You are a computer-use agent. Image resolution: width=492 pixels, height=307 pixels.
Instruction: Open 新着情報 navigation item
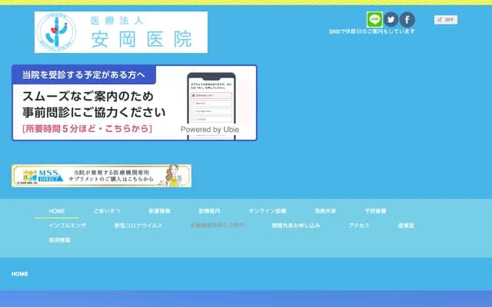[160, 210]
